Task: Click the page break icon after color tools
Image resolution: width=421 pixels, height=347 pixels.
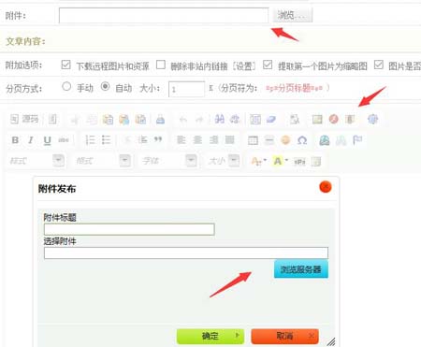Action: coord(299,162)
